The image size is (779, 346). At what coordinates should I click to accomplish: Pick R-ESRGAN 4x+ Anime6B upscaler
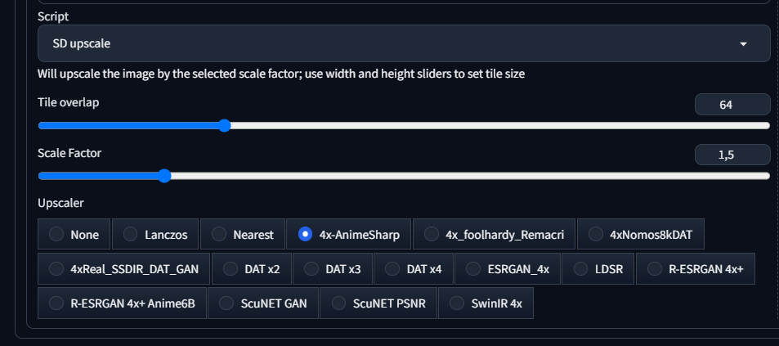[123, 303]
